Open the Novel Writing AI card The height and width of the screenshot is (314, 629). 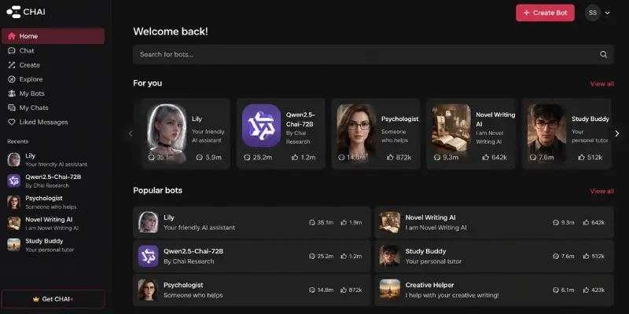(x=471, y=133)
